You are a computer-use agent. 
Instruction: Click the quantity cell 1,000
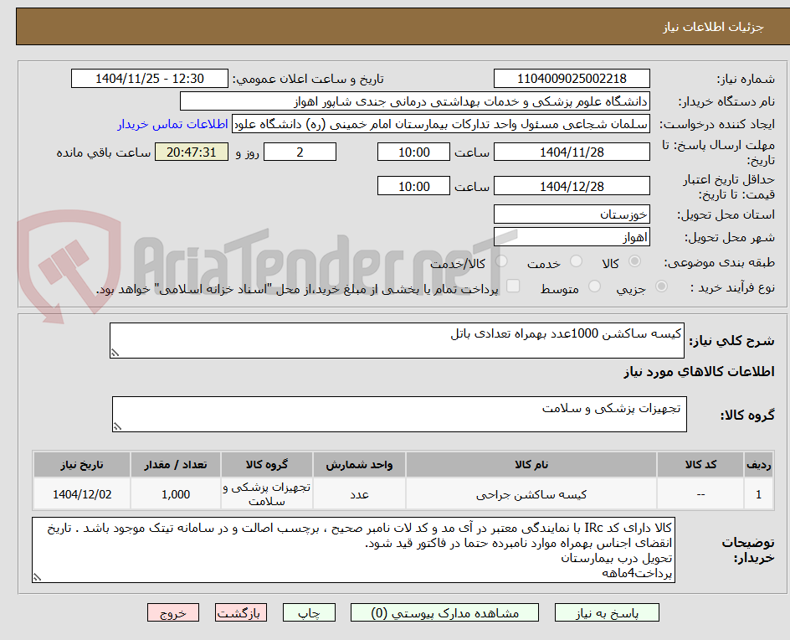click(176, 494)
